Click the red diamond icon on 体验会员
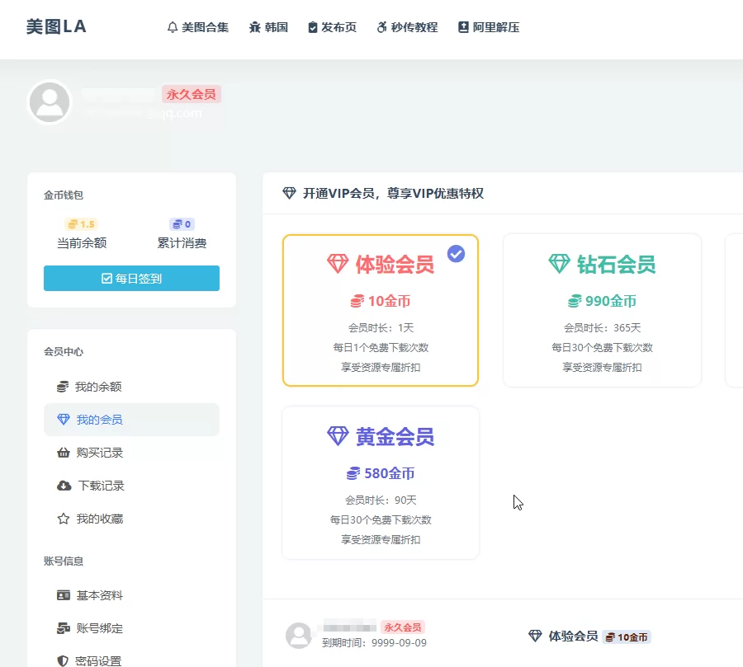743x667 pixels. click(338, 264)
